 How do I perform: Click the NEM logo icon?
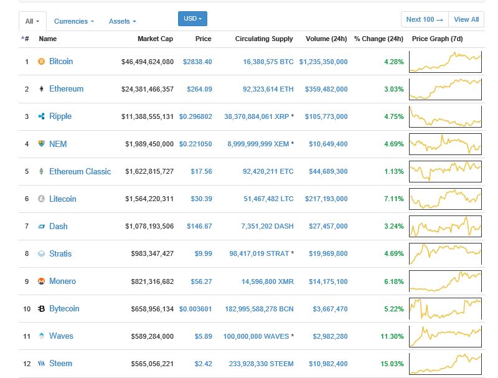pos(42,144)
